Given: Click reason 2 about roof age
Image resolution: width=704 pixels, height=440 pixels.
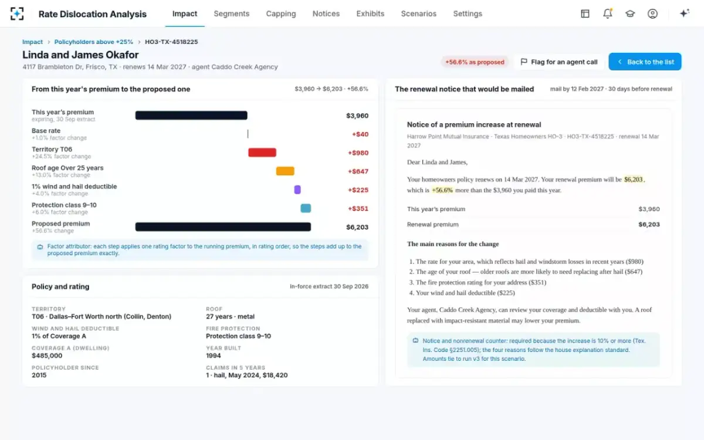Looking at the screenshot, I should 526,272.
